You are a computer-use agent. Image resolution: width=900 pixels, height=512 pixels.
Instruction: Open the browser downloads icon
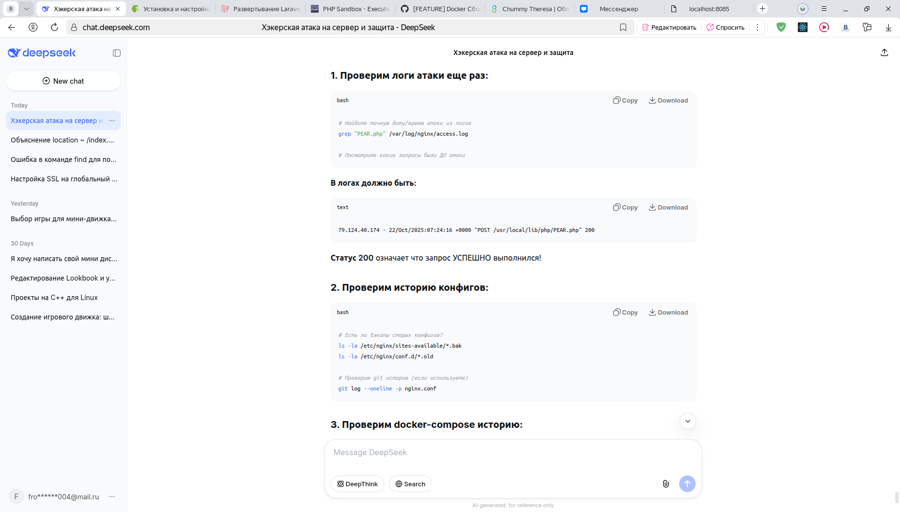[x=888, y=28]
